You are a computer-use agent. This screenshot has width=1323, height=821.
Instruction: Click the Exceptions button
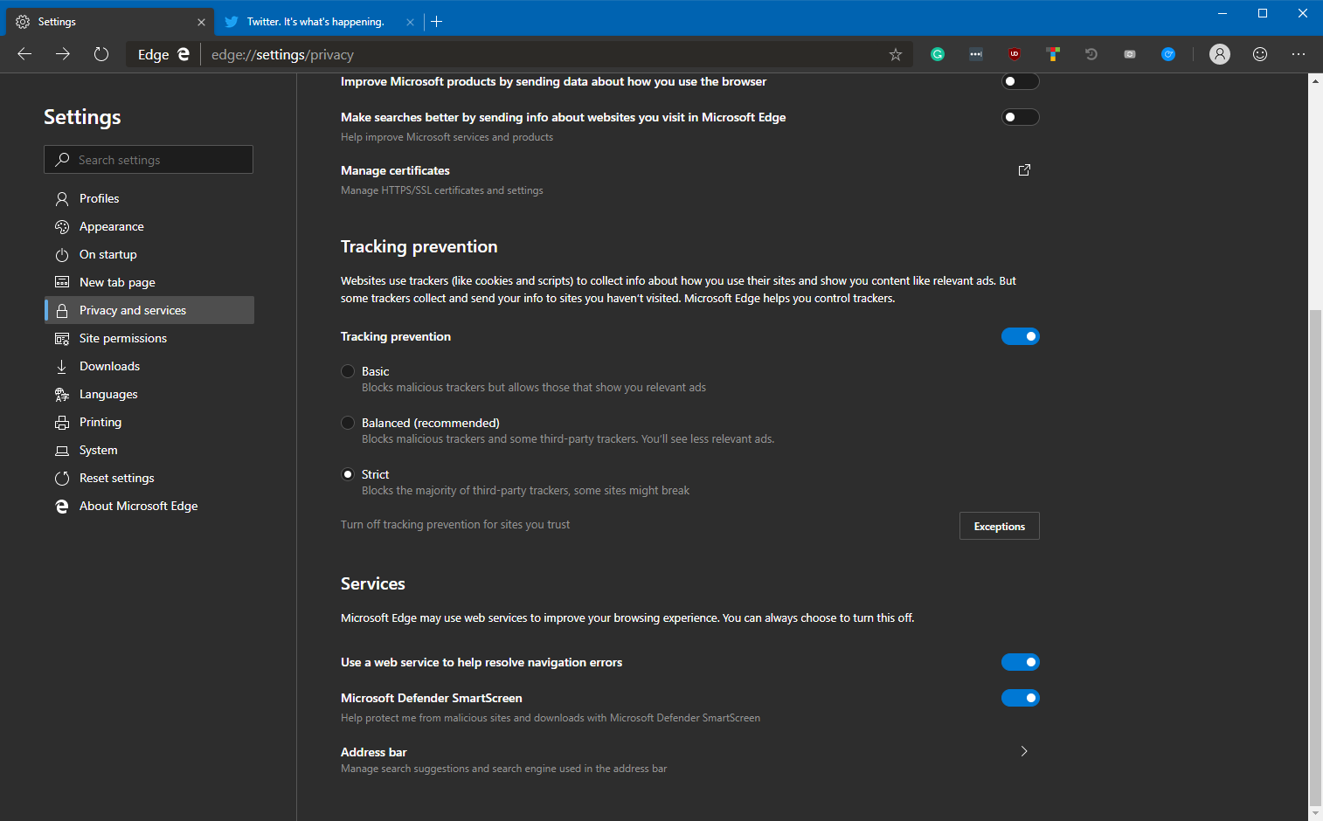999,526
